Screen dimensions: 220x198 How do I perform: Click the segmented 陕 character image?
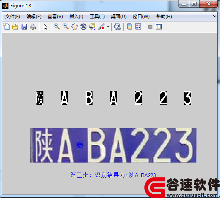tap(40, 98)
